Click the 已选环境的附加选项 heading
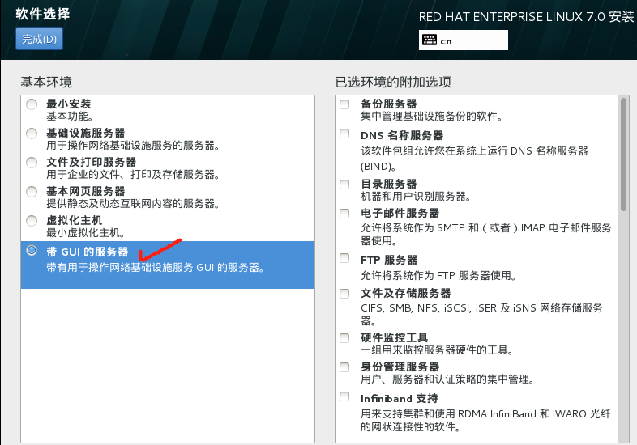 click(393, 82)
